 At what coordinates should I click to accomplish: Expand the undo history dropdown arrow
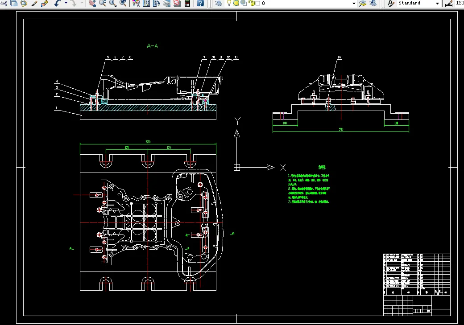(x=66, y=3)
